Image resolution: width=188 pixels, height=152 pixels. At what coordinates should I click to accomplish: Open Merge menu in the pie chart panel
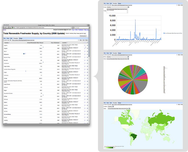(x=119, y=53)
